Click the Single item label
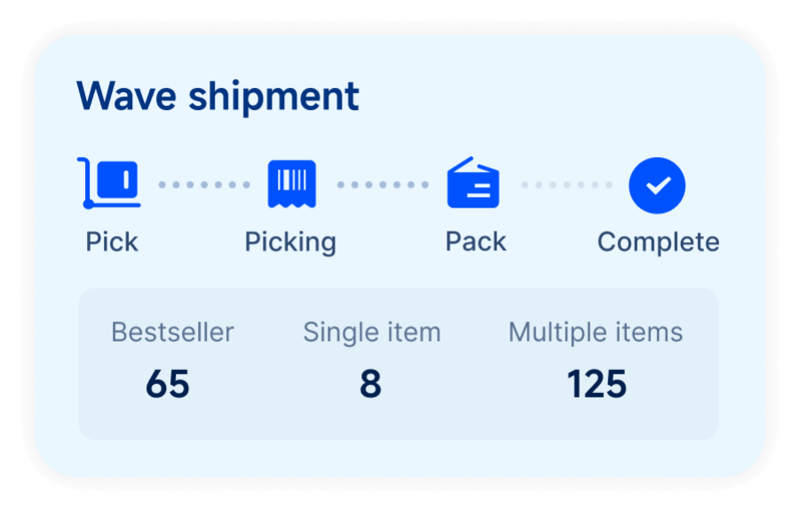799x511 pixels. [372, 333]
